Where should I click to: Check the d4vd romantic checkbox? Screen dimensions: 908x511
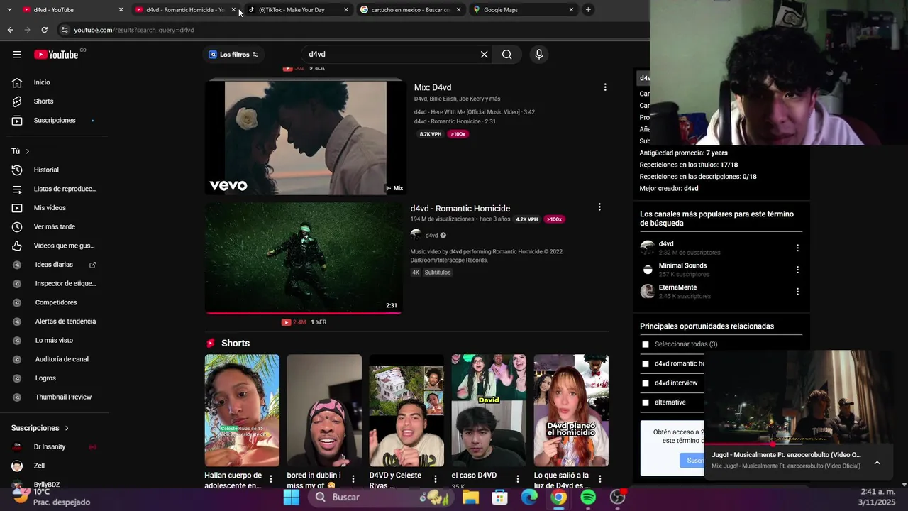tap(646, 363)
